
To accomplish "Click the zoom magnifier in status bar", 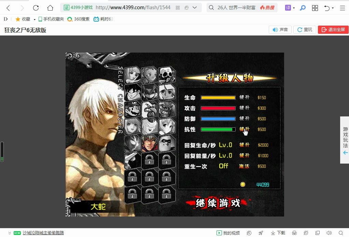I will [341, 233].
